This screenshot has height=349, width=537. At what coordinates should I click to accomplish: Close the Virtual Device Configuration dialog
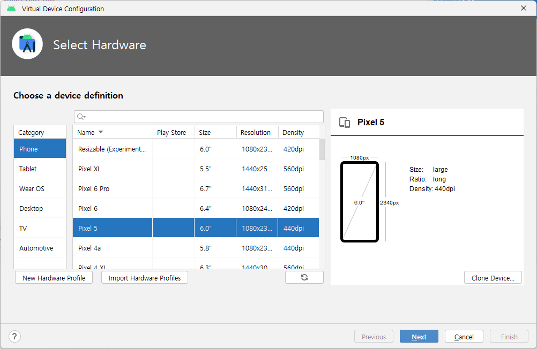click(x=523, y=8)
